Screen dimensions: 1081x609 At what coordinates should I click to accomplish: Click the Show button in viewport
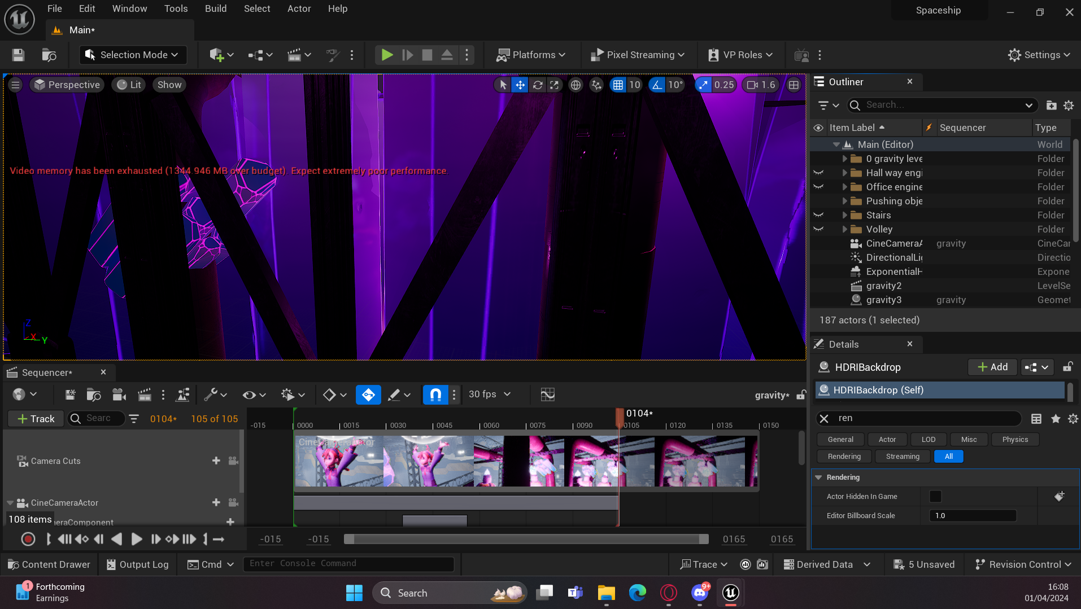coord(169,85)
